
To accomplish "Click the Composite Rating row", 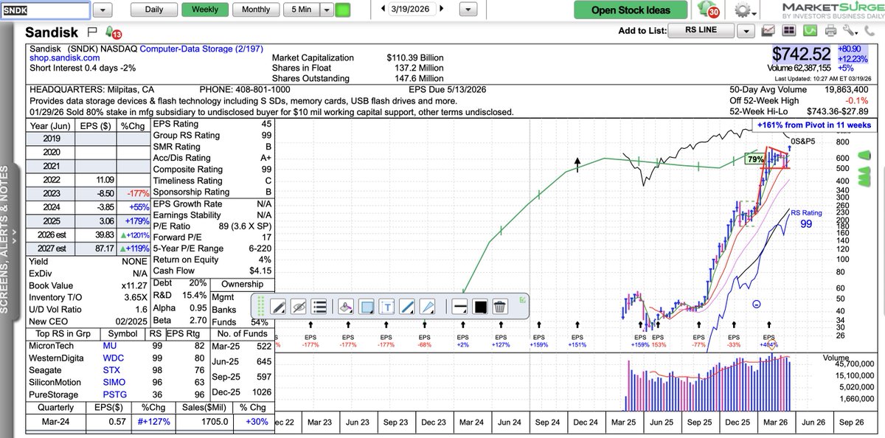I will pyautogui.click(x=212, y=170).
